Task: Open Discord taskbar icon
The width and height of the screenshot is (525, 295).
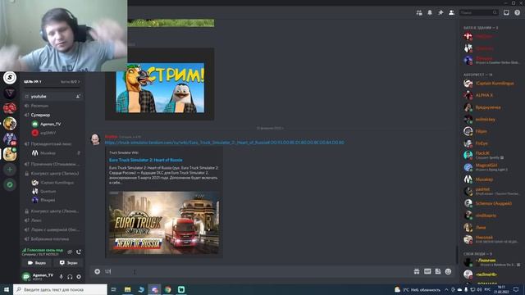Action: click(154, 289)
